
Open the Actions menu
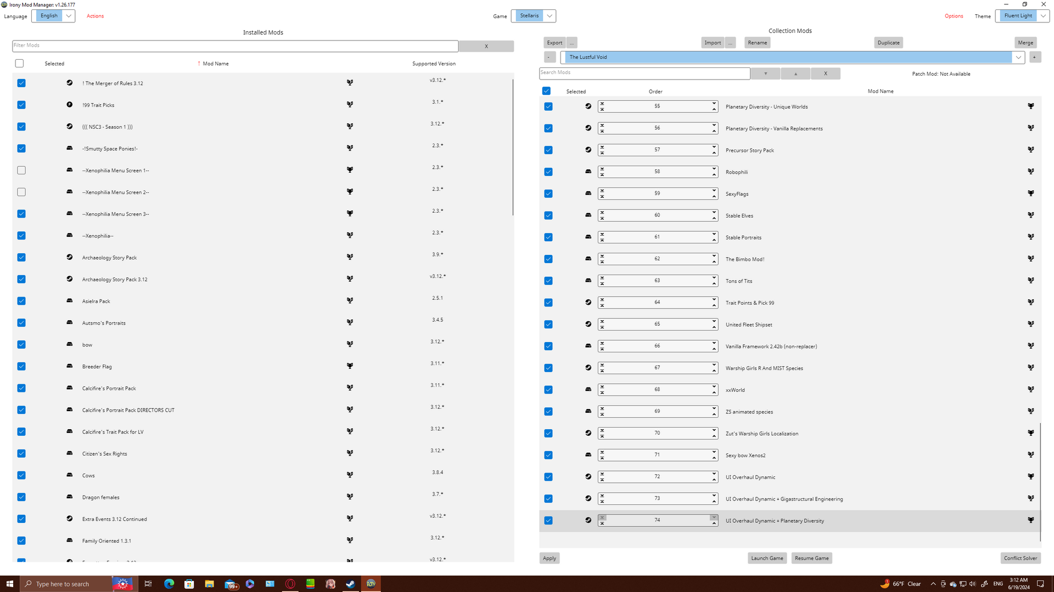tap(95, 16)
